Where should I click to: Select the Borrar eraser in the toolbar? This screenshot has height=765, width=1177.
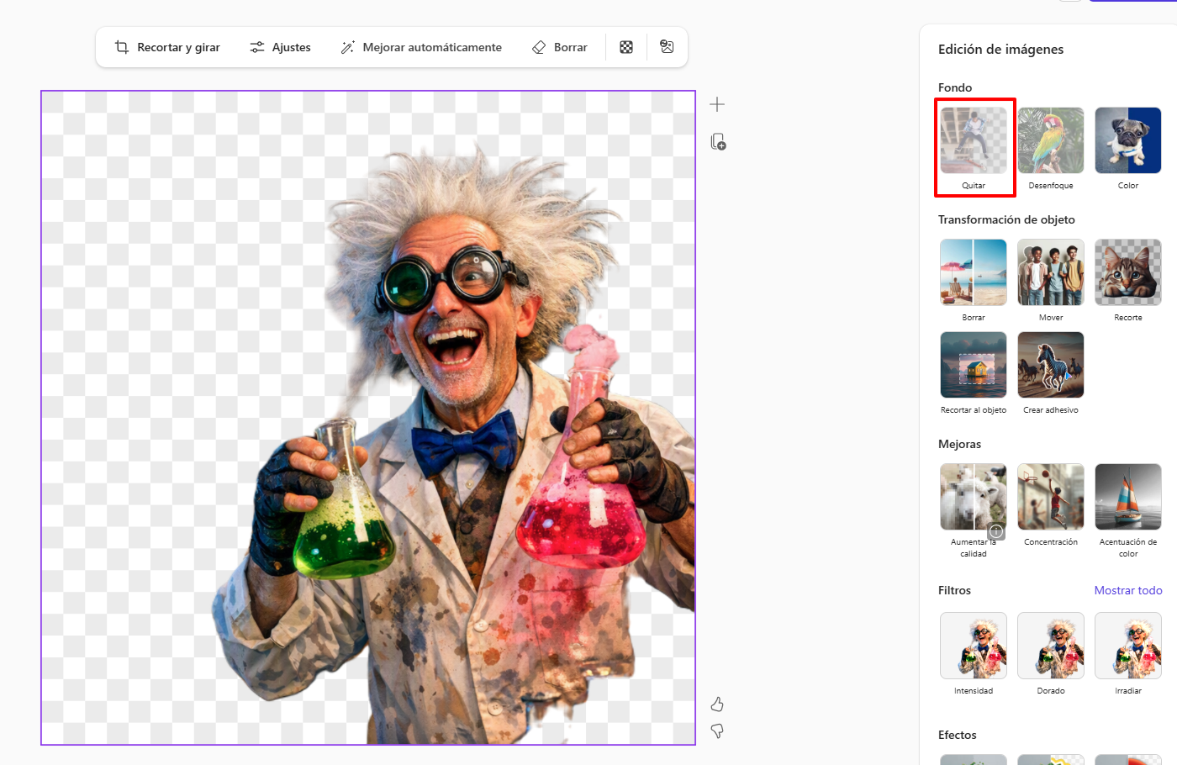point(560,47)
